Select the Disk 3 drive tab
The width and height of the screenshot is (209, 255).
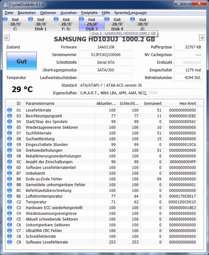pos(92,24)
